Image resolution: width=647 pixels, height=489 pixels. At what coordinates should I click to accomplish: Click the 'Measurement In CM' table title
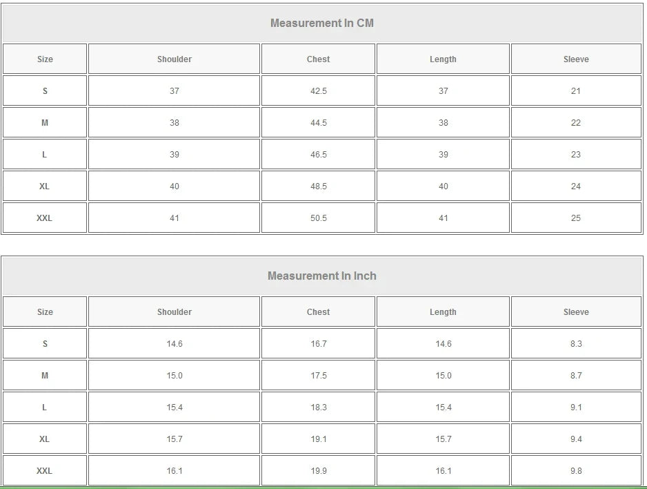[x=321, y=23]
